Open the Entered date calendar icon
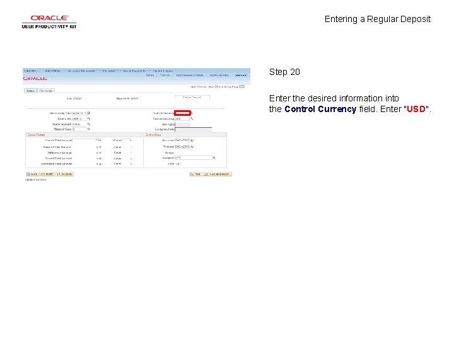 [192, 147]
